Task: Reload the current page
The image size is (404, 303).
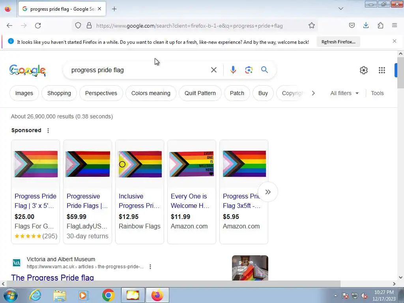Action: [38, 26]
